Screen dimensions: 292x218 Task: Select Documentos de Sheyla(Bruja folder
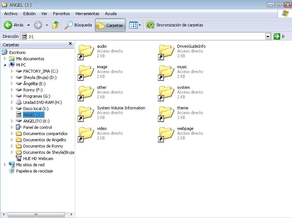click(49, 153)
